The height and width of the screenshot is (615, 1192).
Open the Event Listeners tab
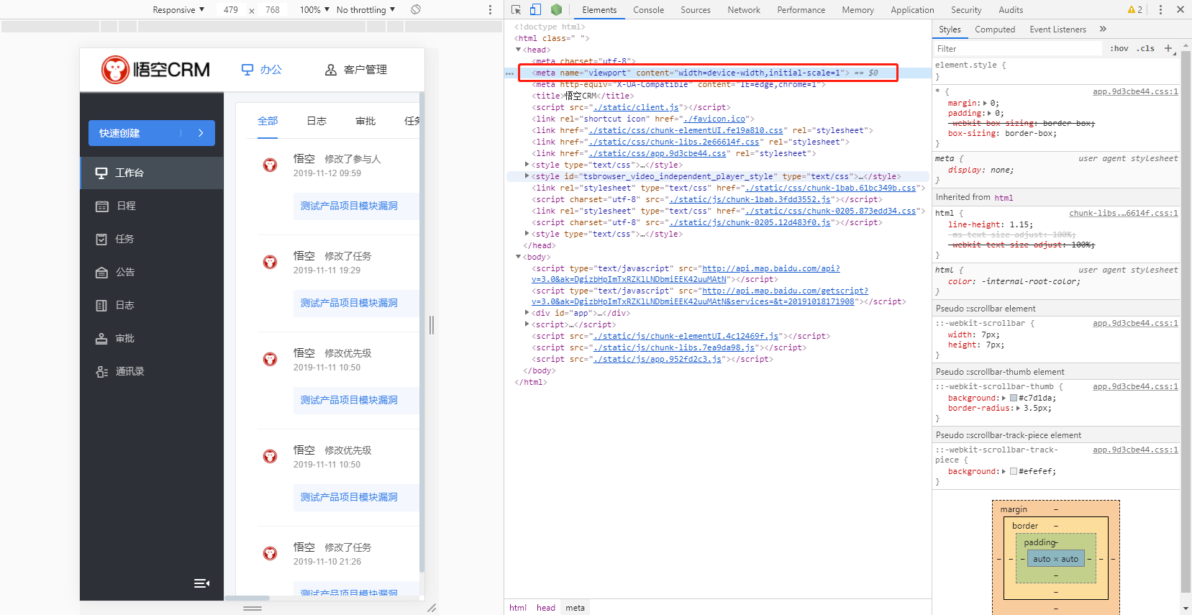(1057, 29)
